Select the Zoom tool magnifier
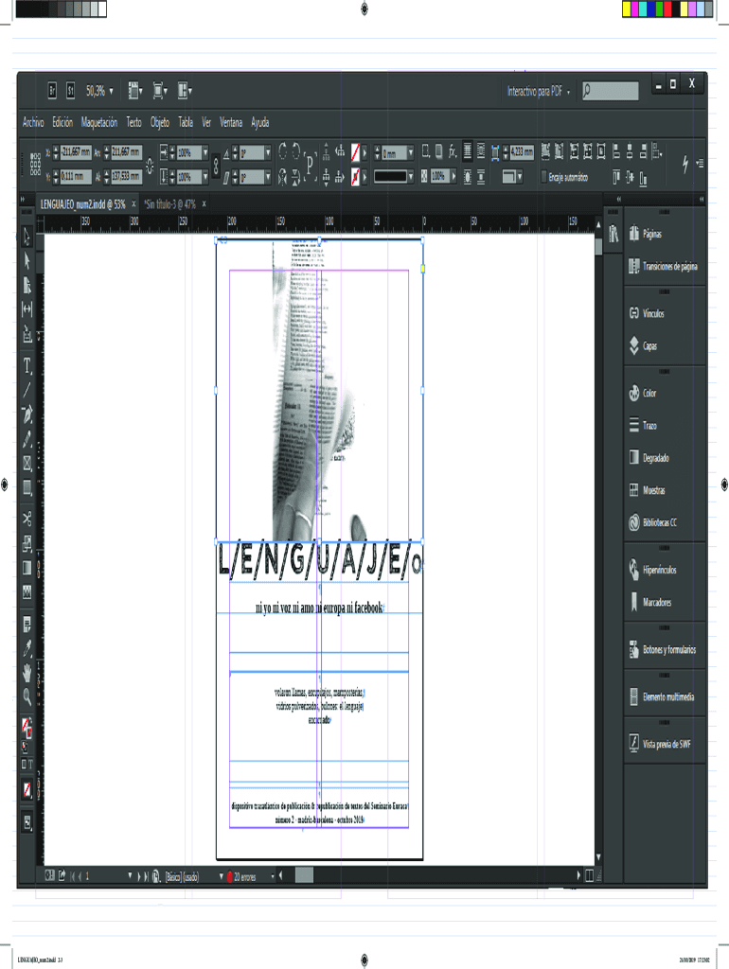Screen dimensions: 729x969 27,697
